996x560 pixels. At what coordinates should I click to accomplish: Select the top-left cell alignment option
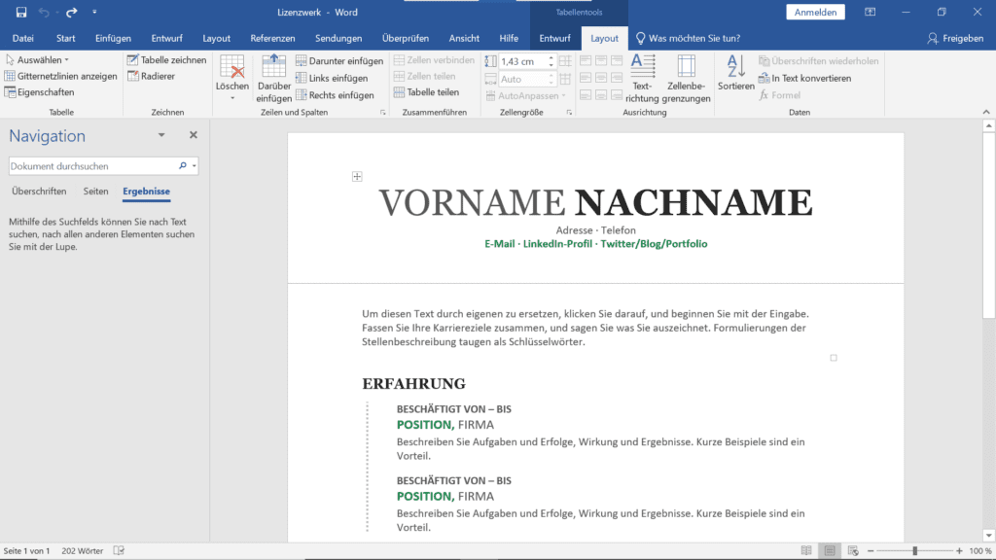pyautogui.click(x=586, y=60)
